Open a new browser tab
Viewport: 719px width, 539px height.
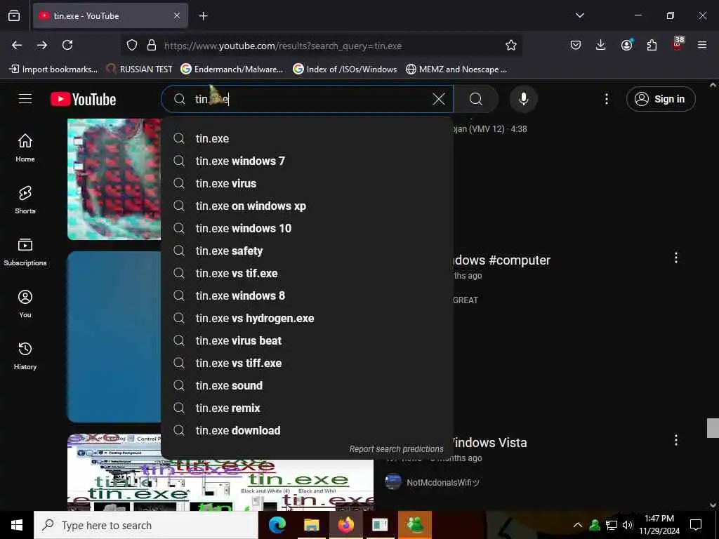pyautogui.click(x=203, y=16)
